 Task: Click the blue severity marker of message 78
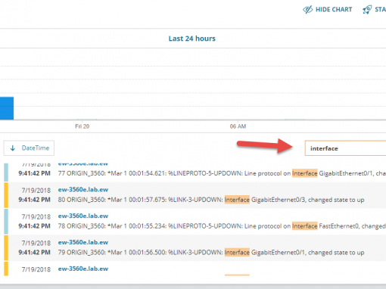6,222
